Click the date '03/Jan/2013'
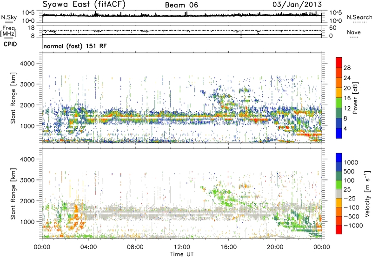Viewport: 372px width, 257px height. click(x=297, y=5)
